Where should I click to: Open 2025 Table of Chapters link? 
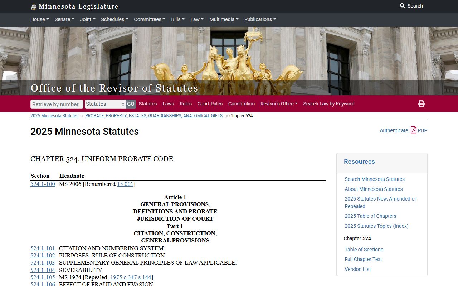(370, 216)
